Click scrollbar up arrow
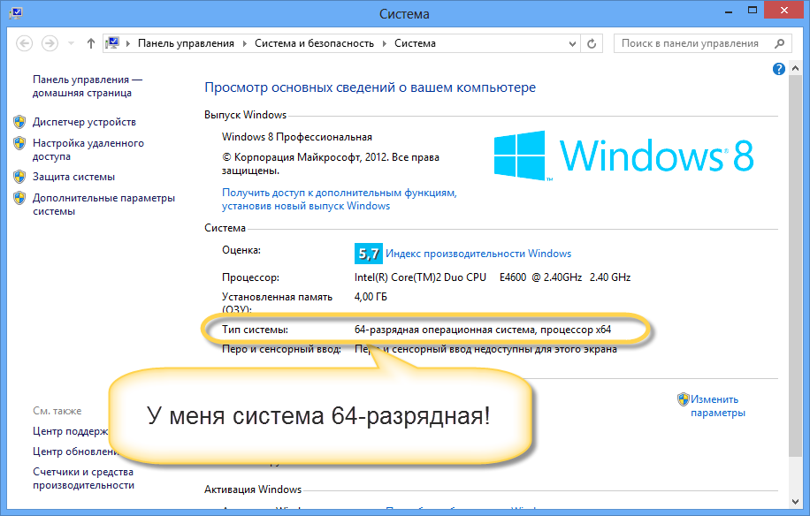810x516 pixels. coord(796,68)
